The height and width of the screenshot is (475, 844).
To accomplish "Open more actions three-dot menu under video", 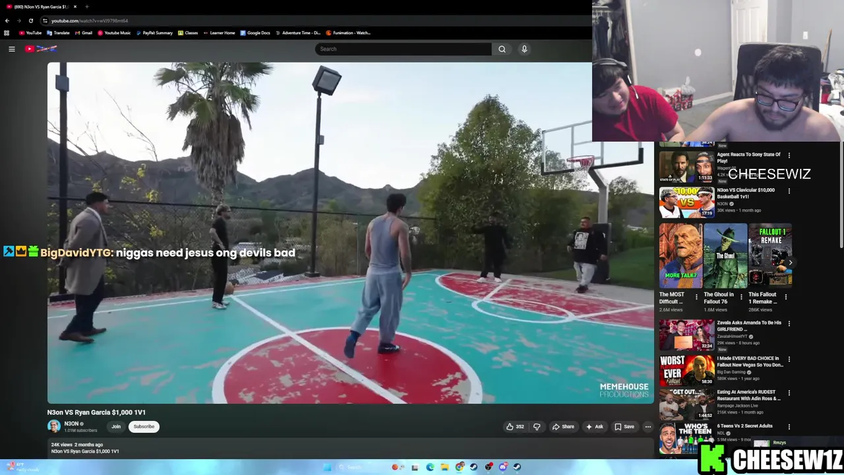I will click(648, 426).
